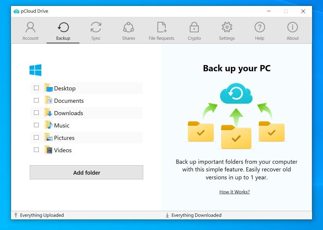Image resolution: width=323 pixels, height=230 pixels.
Task: Enable backup for Downloads checkbox
Action: point(36,112)
